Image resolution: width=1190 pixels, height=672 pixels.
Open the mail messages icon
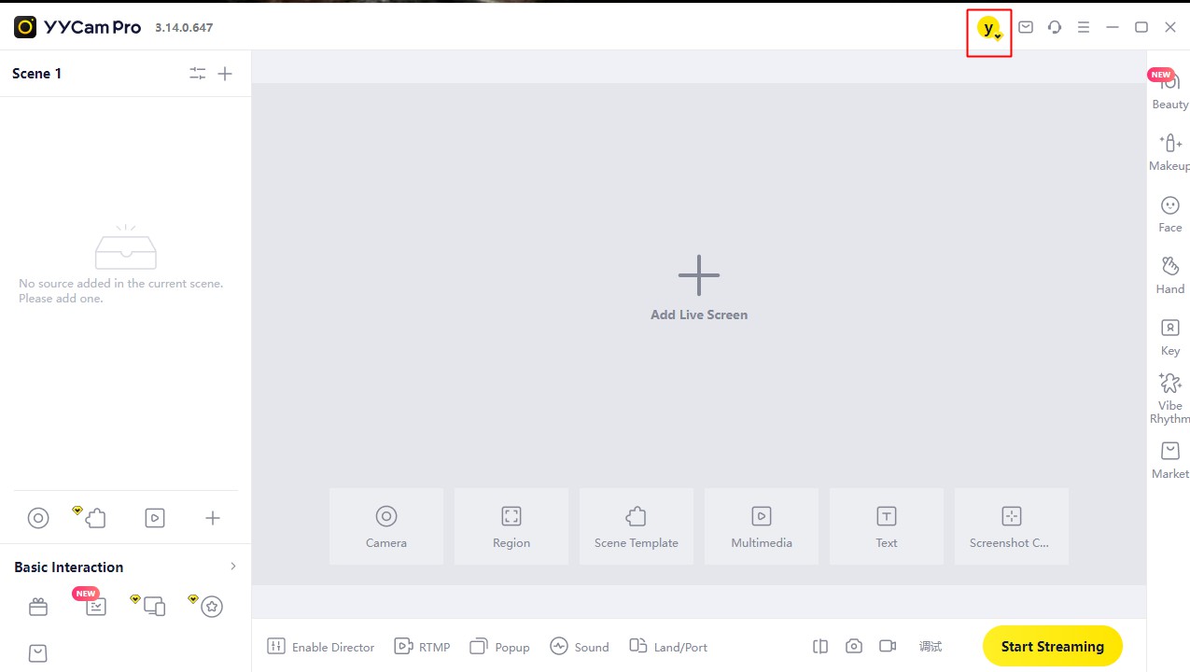click(1026, 27)
